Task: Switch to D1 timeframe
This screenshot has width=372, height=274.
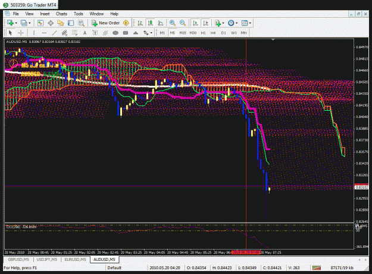Action: coord(223,33)
